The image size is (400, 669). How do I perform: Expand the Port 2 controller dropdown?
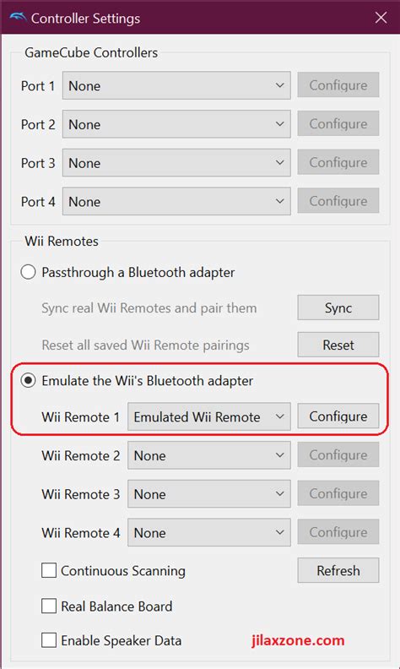tap(176, 124)
